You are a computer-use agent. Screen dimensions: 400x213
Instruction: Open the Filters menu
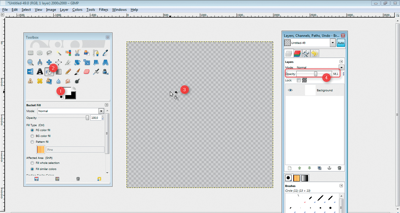pyautogui.click(x=103, y=10)
